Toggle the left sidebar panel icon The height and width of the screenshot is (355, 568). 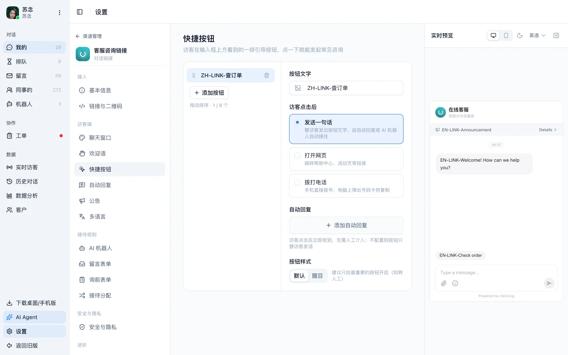[x=80, y=12]
